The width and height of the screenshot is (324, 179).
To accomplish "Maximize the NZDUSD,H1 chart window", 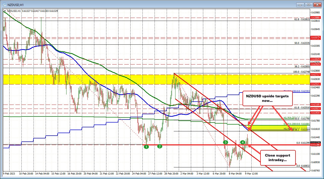I will tap(309, 5).
